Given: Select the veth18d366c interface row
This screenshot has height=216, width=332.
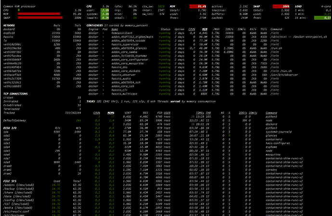Looking at the screenshot, I should (x=42, y=44).
